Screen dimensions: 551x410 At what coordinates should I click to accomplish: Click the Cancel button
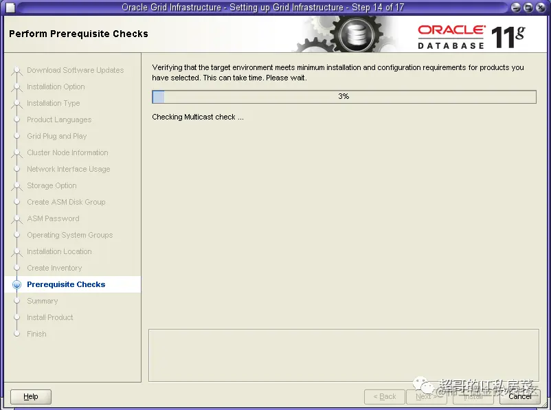click(x=519, y=397)
